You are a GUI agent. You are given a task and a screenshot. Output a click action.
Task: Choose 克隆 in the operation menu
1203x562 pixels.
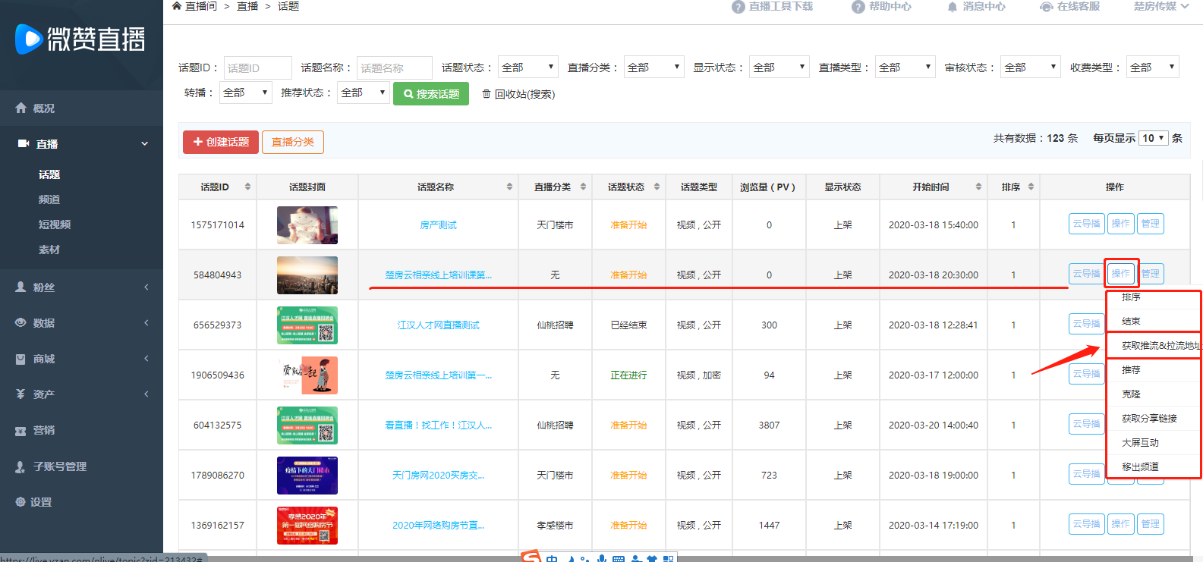pos(1131,394)
